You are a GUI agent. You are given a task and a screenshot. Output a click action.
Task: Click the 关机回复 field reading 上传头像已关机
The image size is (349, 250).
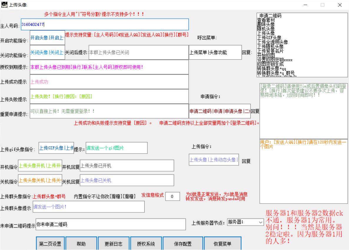[x=127, y=180]
